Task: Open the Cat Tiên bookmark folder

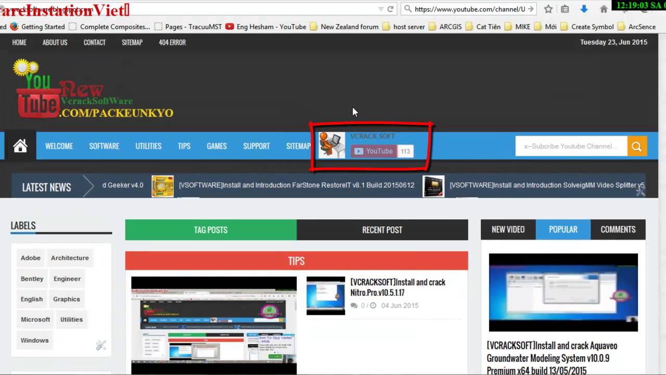Action: coord(484,27)
